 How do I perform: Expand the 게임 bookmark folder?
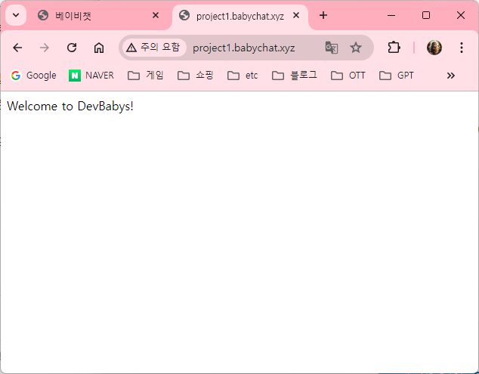(x=145, y=75)
